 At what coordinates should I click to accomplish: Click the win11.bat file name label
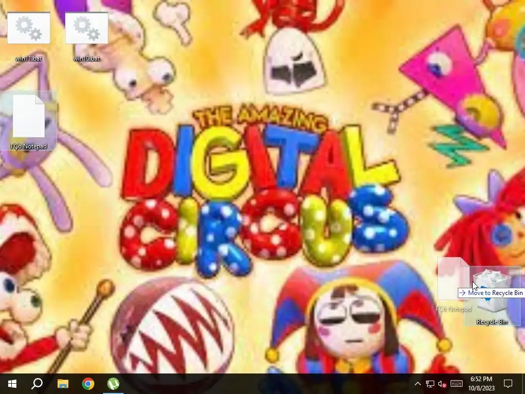coord(29,58)
